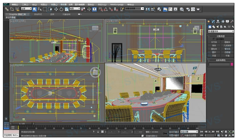Open the 全部 selection filter dropdown
Viewport: 237px width, 140px height.
pyautogui.click(x=26, y=9)
